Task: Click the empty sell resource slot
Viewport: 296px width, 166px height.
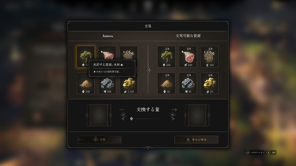Action: tap(99, 115)
